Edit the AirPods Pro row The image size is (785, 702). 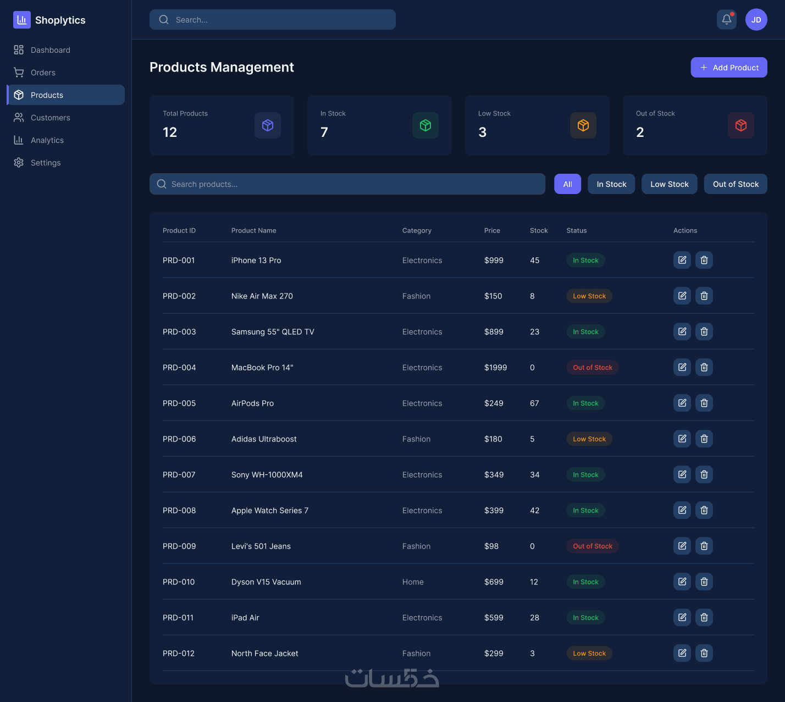(682, 403)
